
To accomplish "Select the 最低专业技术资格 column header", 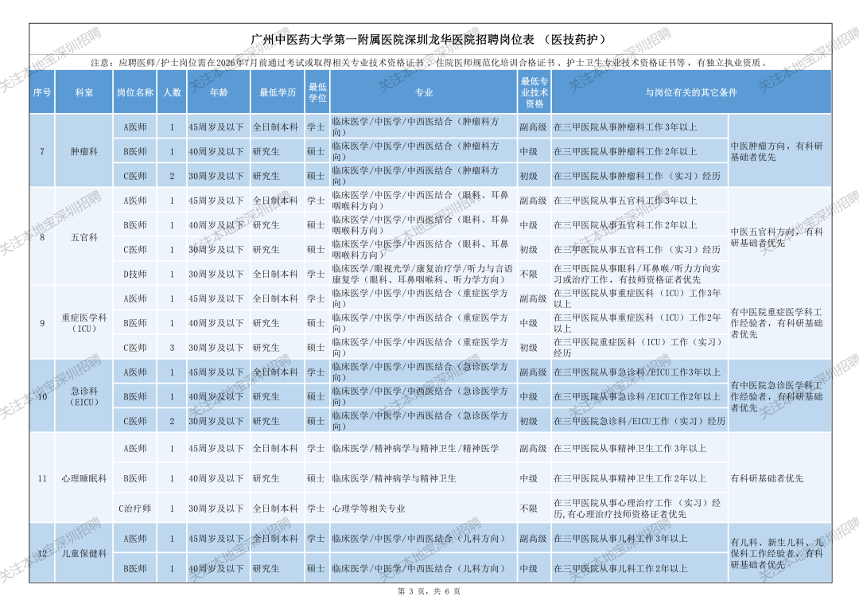I will click(534, 92).
